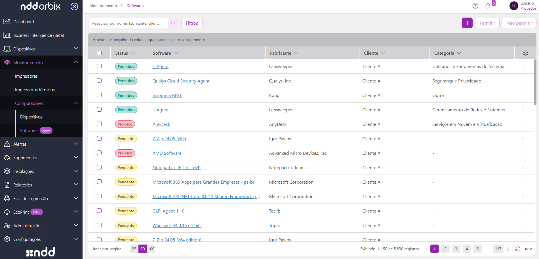Check the select-all header checkbox

(99, 53)
